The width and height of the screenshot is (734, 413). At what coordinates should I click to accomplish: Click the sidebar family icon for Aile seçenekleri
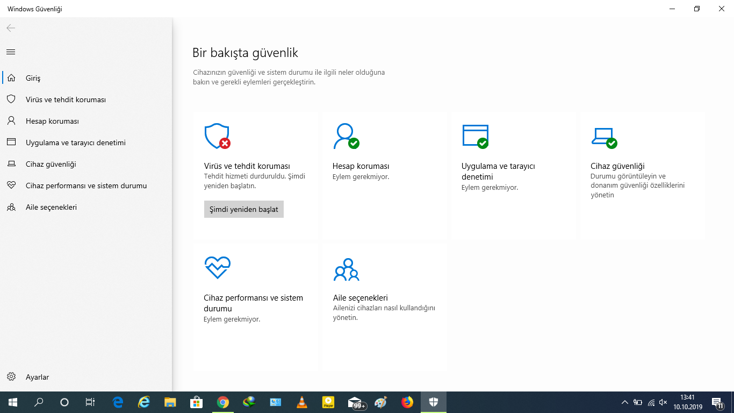coord(11,207)
